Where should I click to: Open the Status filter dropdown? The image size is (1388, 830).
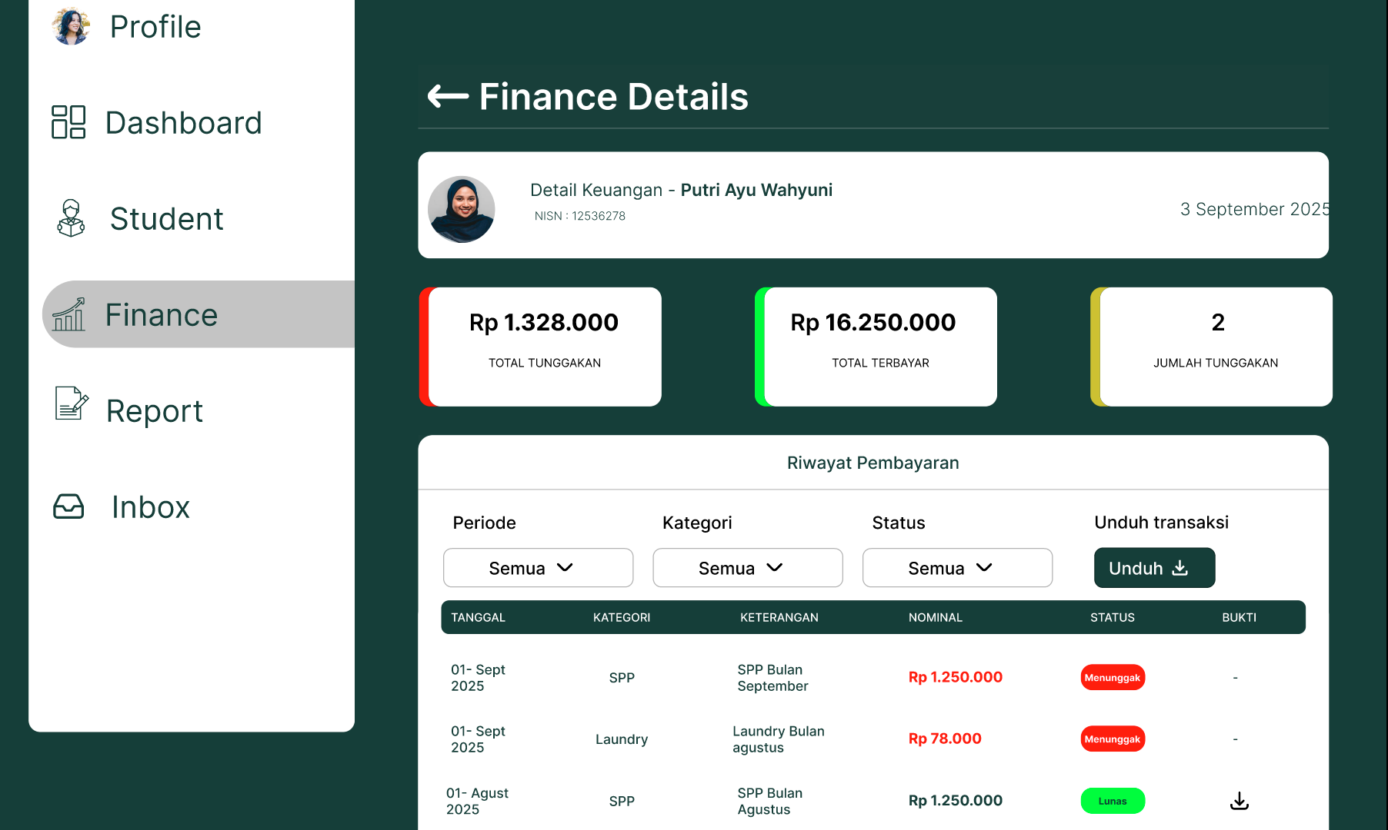957,568
